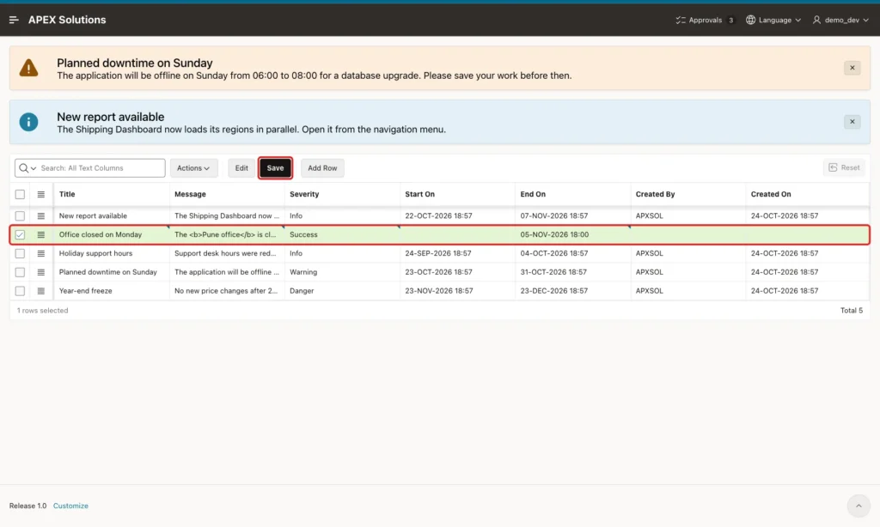Click the End On column header

pyautogui.click(x=573, y=194)
